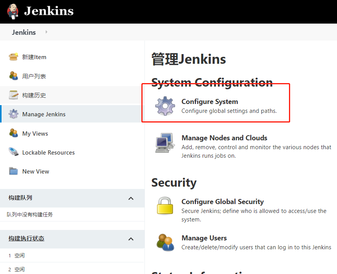Click the 管理Jenkins page heading

(x=189, y=59)
